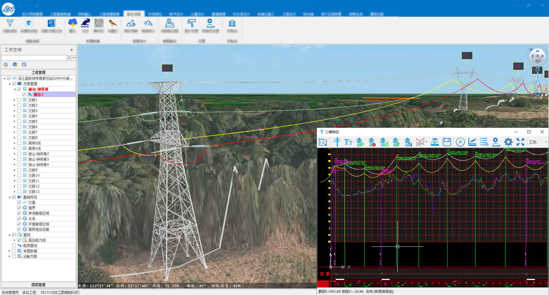Click the lightning cloud icon in ribbon
The image size is (549, 295).
73,23
